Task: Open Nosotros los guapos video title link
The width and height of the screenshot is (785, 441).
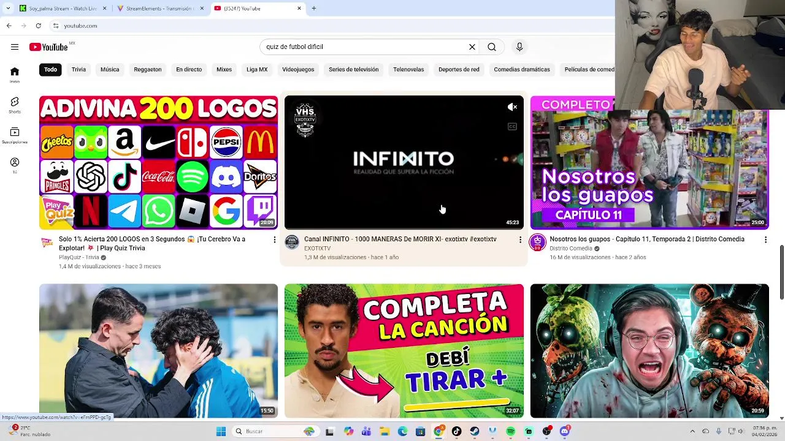Action: coord(647,239)
